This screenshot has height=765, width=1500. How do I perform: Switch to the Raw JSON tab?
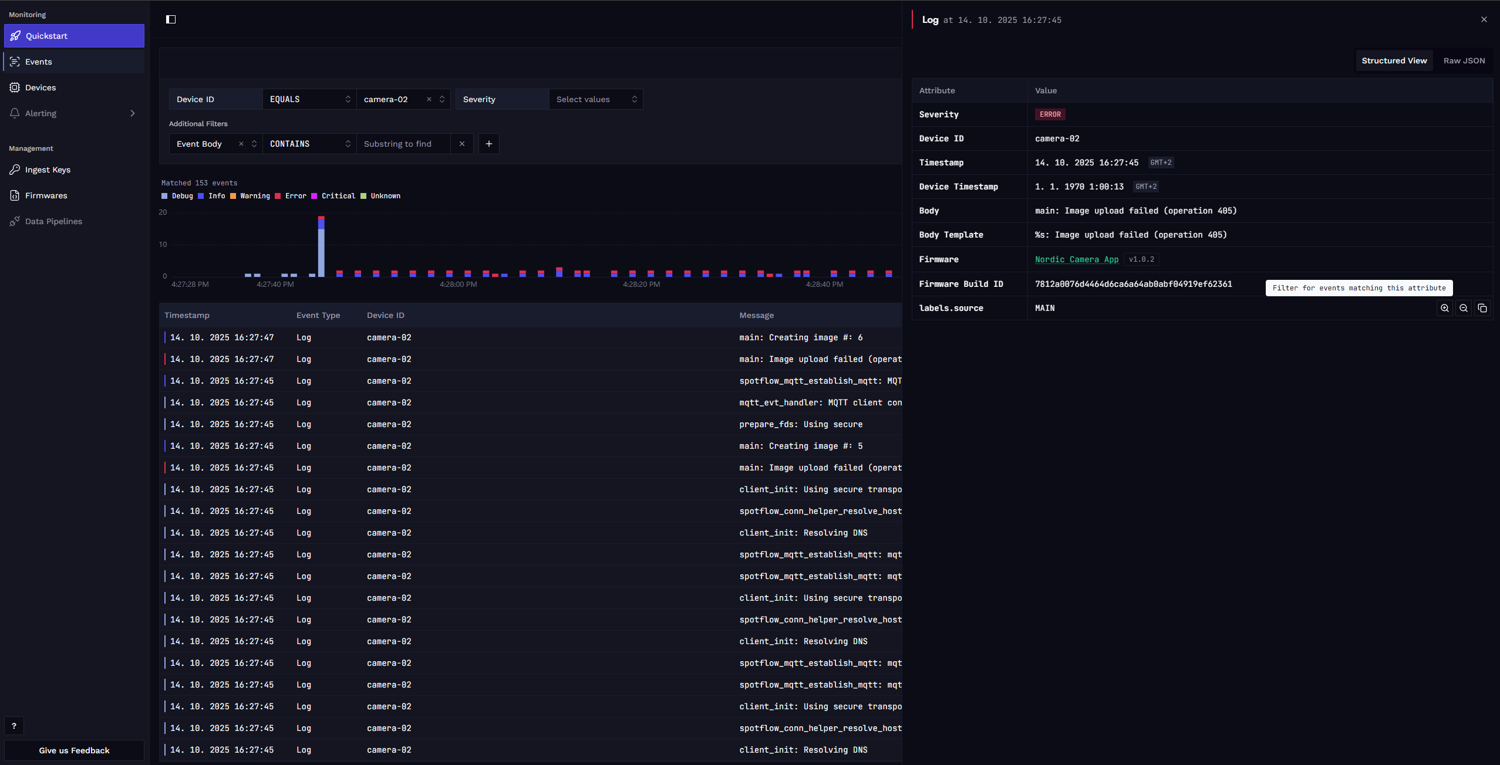coord(1464,60)
